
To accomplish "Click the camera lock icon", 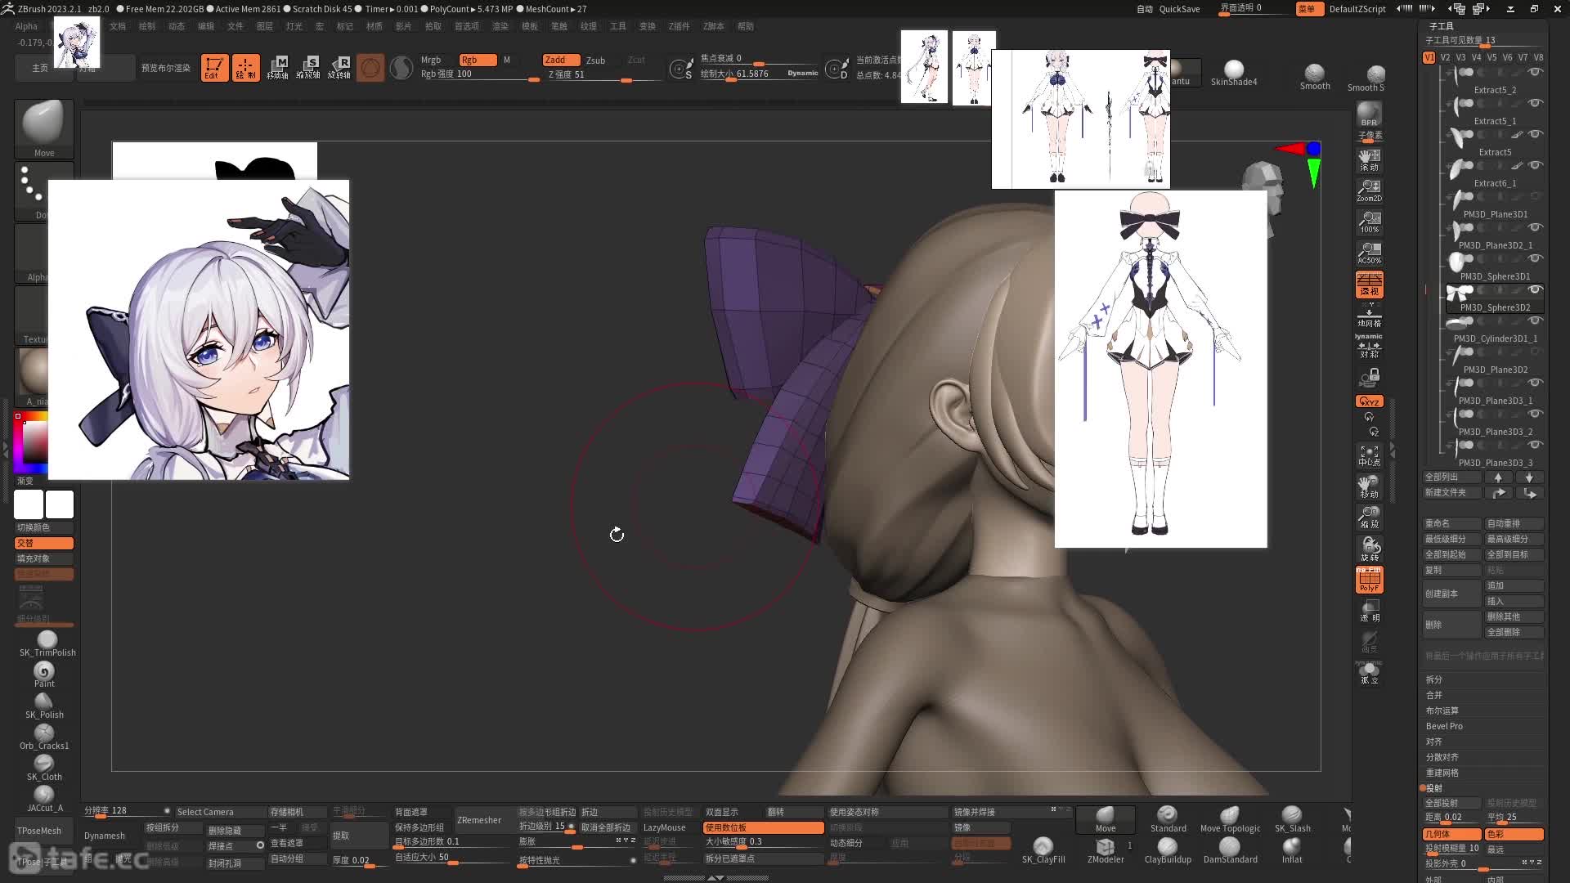I will click(1369, 377).
